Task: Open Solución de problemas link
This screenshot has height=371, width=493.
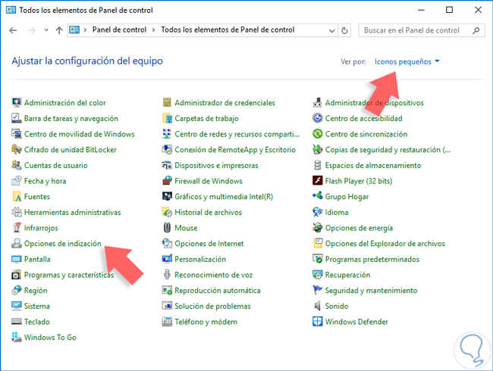Action: click(212, 306)
